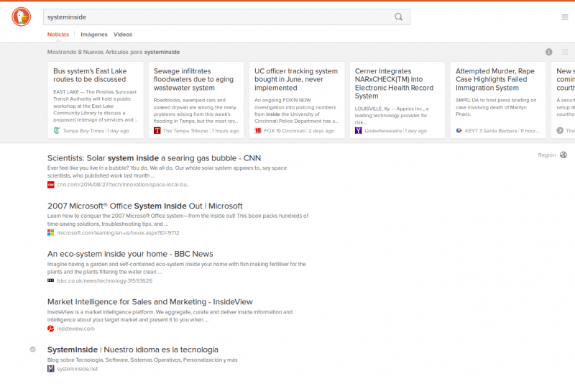This screenshot has width=575, height=384.
Task: Open An eco-system inside your home result
Action: (130, 254)
